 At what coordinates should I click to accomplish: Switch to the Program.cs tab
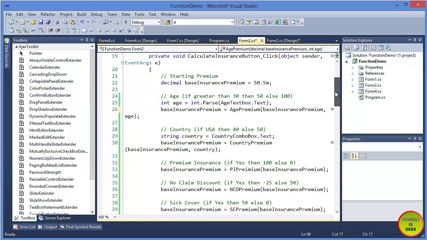tap(219, 40)
